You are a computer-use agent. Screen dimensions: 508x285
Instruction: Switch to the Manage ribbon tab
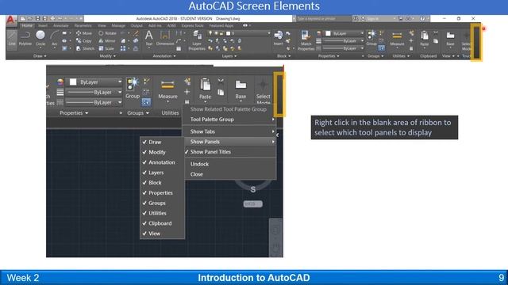[x=118, y=25]
